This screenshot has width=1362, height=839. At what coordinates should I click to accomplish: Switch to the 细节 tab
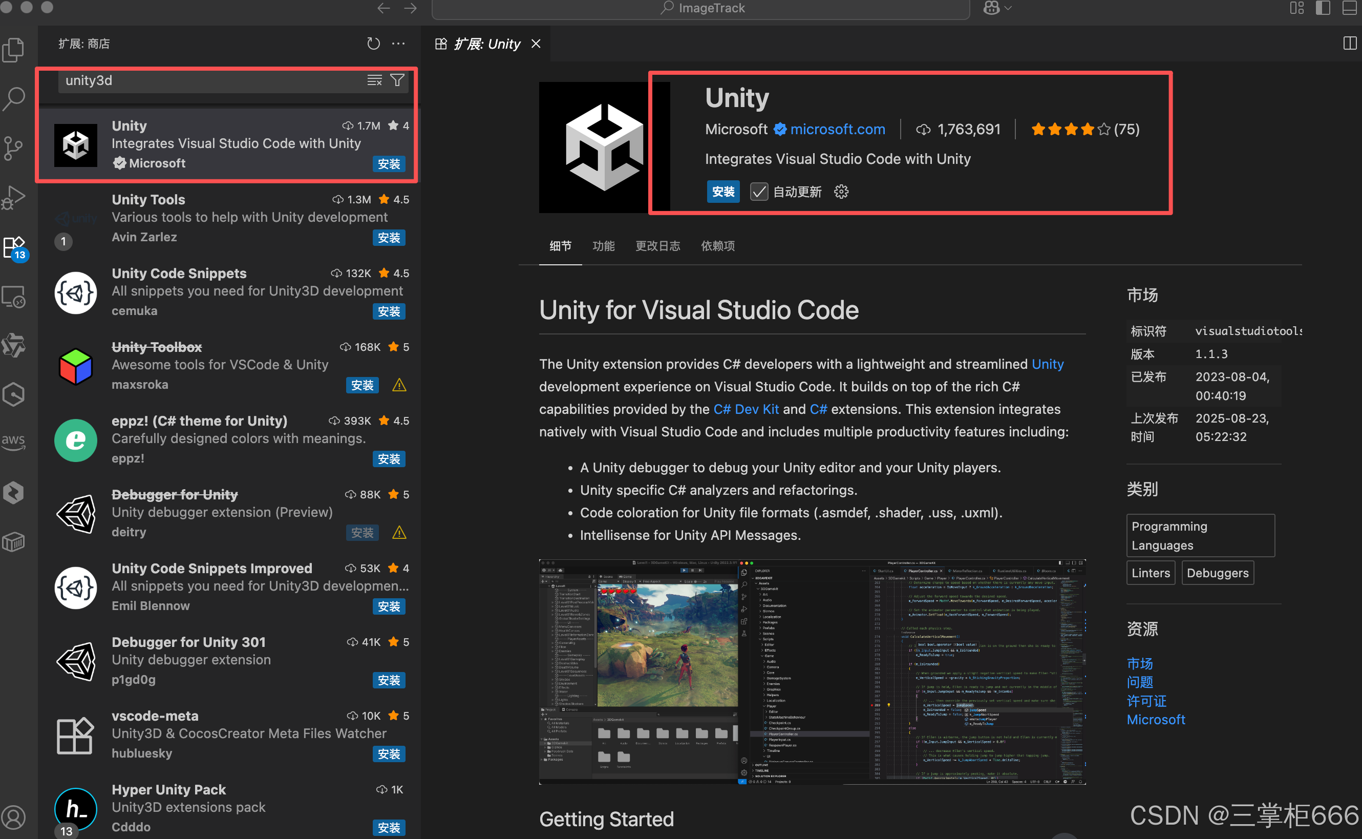[560, 246]
